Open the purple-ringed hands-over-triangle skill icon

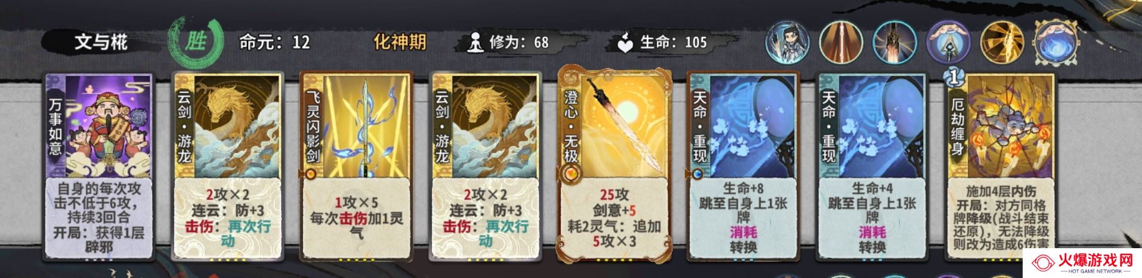coord(948,42)
